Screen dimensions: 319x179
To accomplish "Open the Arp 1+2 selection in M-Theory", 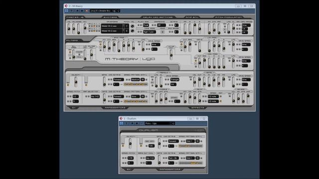I will coord(95,96).
